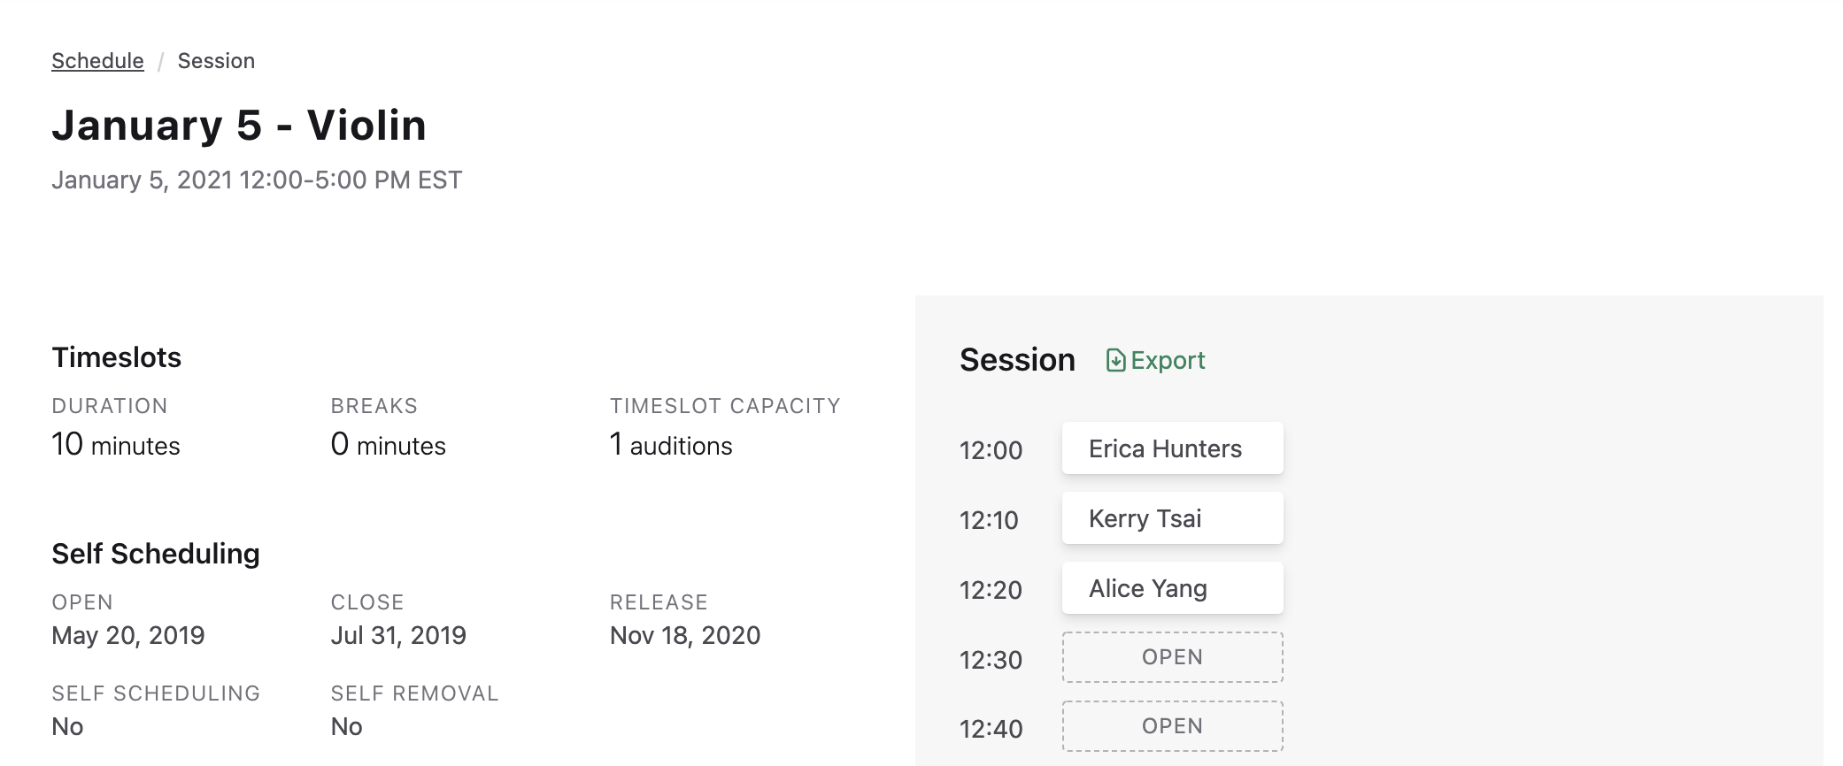The height and width of the screenshot is (766, 1843).
Task: Click the session date and time subtitle
Action: click(257, 180)
